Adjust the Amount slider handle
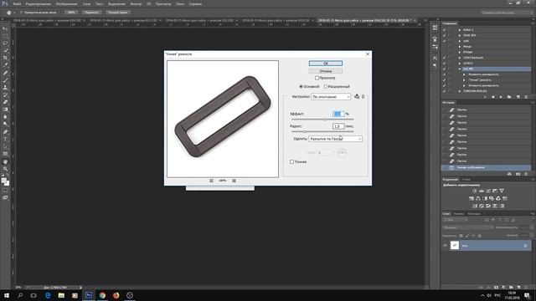The width and height of the screenshot is (536, 301). pos(326,120)
